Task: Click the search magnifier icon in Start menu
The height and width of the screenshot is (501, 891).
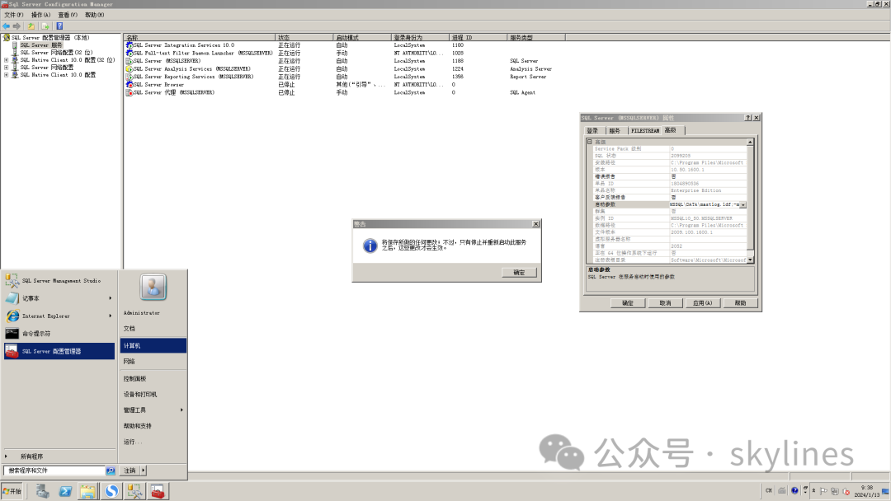Action: (x=111, y=471)
